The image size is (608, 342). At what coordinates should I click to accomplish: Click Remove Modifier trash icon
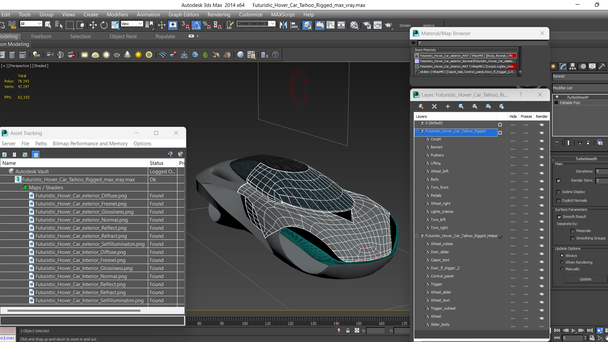pyautogui.click(x=588, y=142)
